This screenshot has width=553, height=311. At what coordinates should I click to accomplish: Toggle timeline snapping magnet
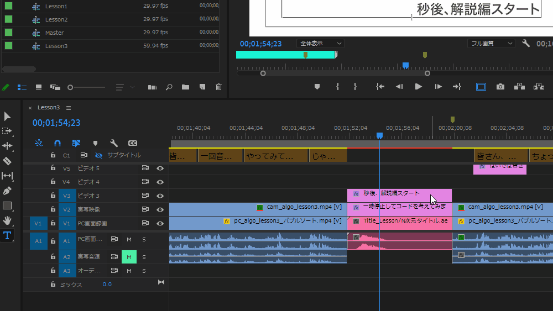click(58, 143)
